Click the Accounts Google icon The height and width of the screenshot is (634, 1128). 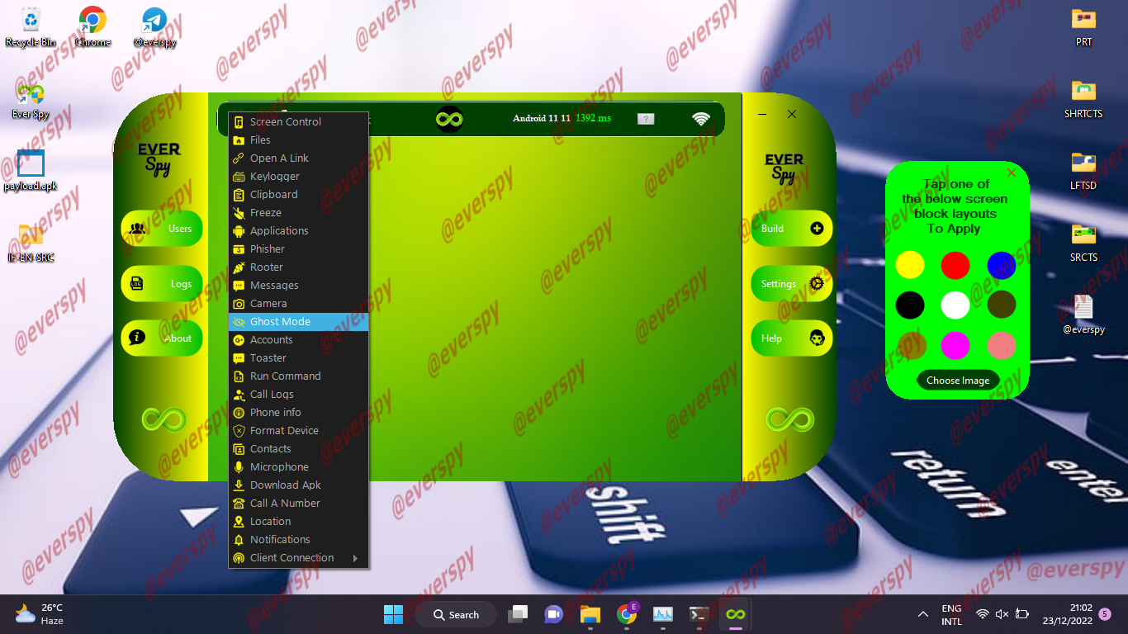pos(239,339)
